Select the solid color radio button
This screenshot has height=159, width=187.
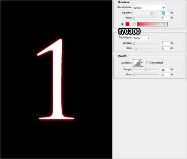122,24
